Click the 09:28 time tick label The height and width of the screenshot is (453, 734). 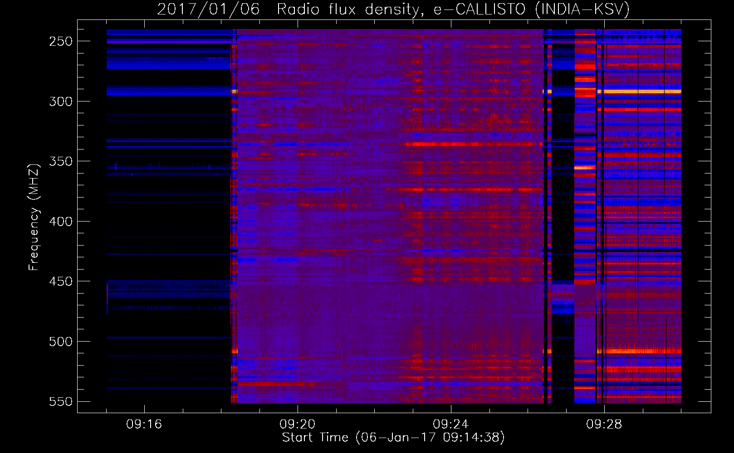604,424
